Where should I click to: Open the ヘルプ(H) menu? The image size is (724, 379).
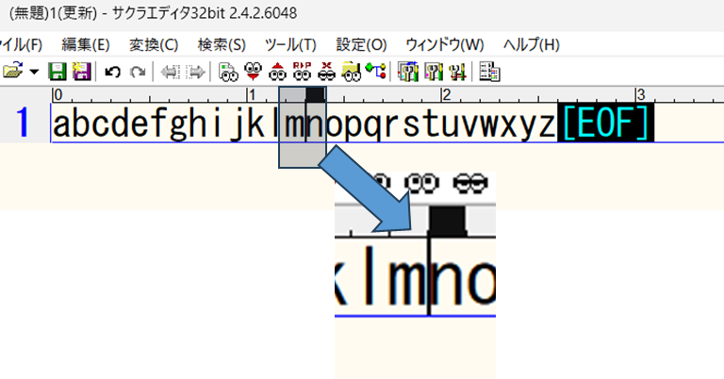pyautogui.click(x=532, y=44)
